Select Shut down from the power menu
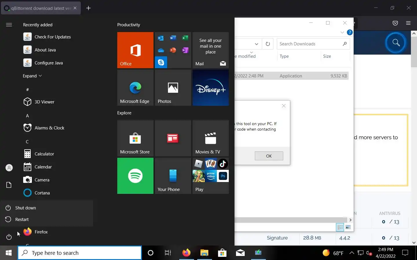This screenshot has height=260, width=417. pos(47,208)
